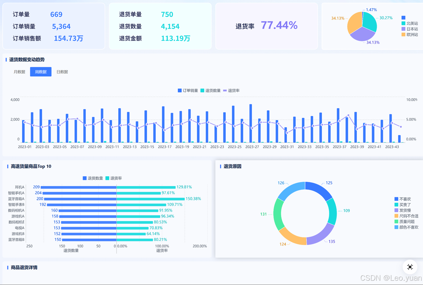
Task: Click the 129.81% return rate value
Action: (x=184, y=187)
